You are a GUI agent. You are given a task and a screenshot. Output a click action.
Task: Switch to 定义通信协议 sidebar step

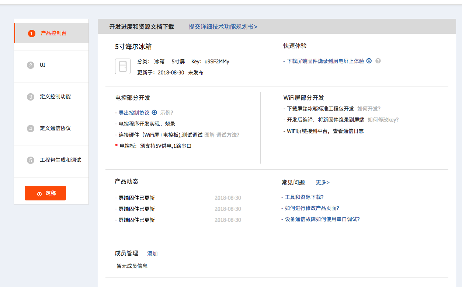coord(55,128)
